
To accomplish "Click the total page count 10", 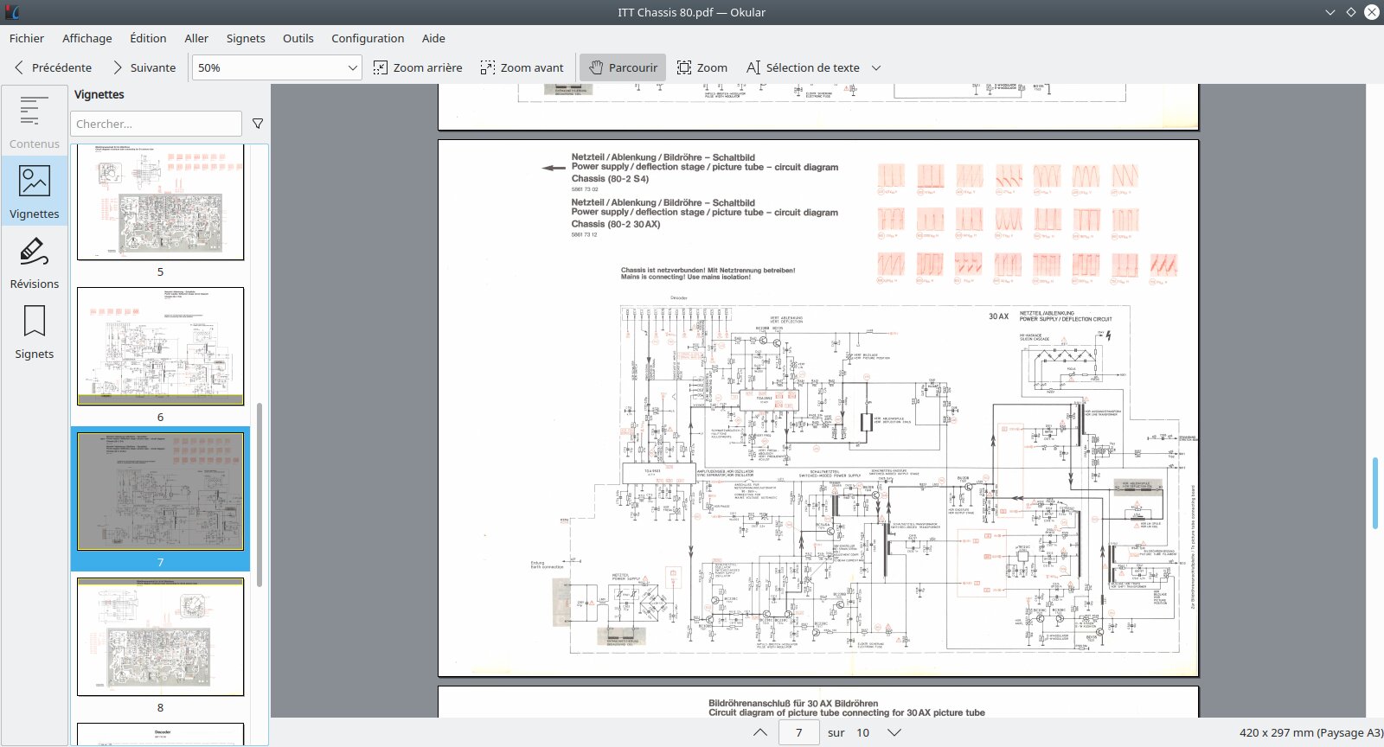I will pyautogui.click(x=862, y=732).
